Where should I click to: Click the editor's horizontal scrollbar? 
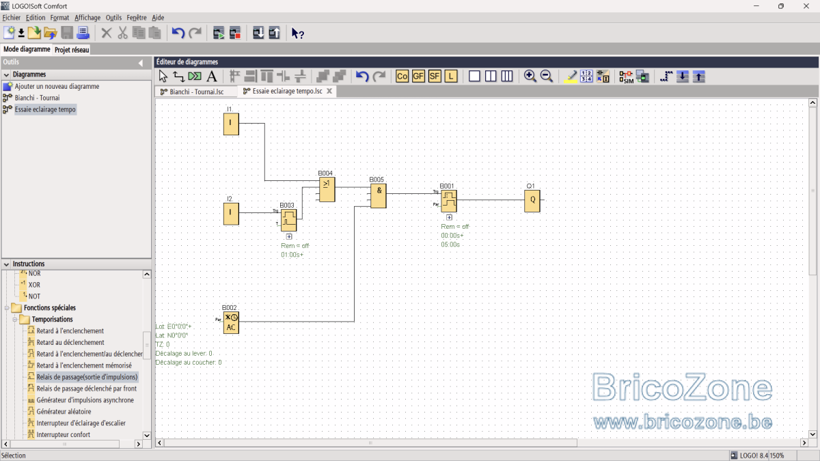(x=370, y=443)
